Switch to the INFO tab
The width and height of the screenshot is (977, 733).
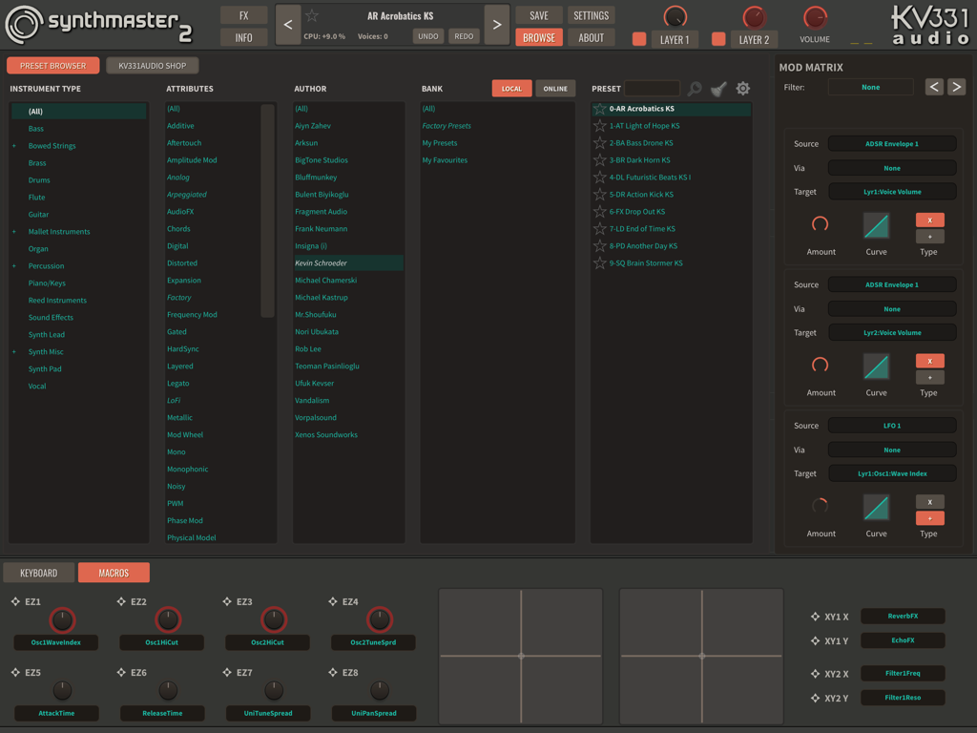[243, 36]
